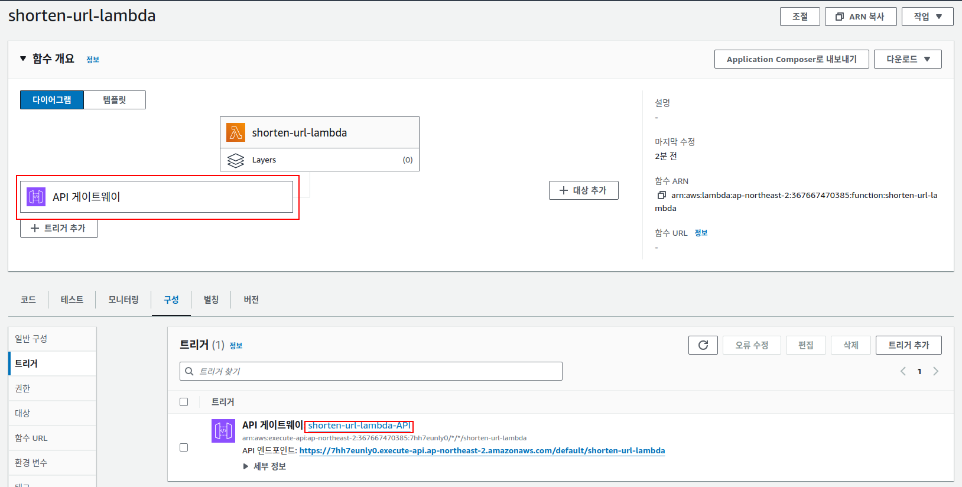Switch to the 버전 tab
962x487 pixels.
[251, 300]
